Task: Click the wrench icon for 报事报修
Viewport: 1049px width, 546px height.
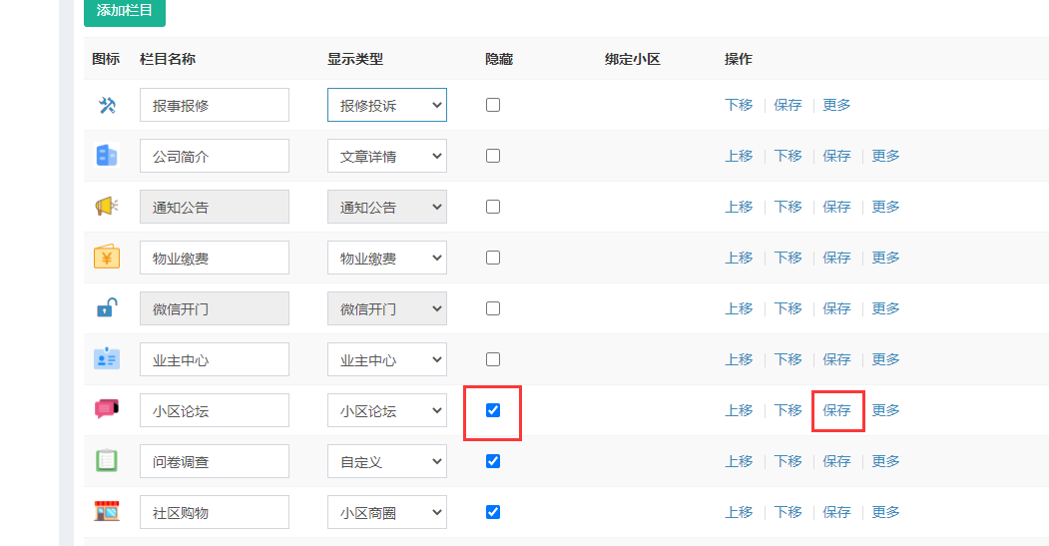Action: point(107,105)
